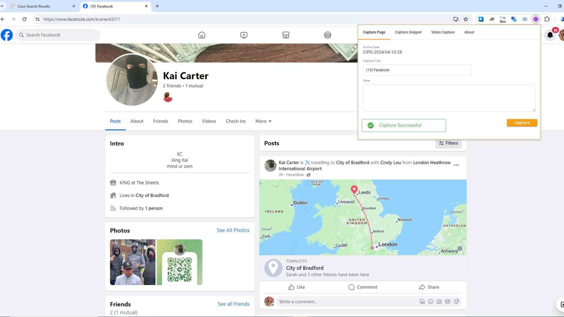Click the camera icon in comment box
The width and height of the screenshot is (564, 317).
[x=439, y=301]
